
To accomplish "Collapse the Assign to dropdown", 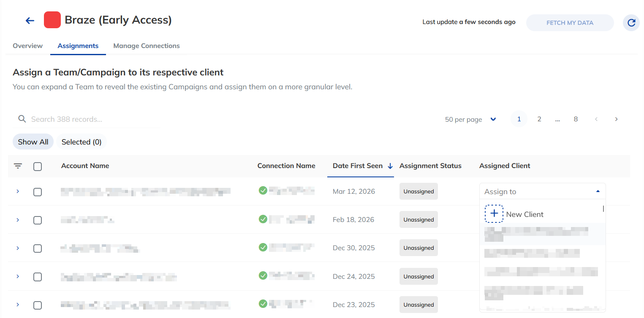I will [598, 191].
